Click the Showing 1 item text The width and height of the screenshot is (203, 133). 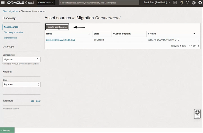[178, 46]
